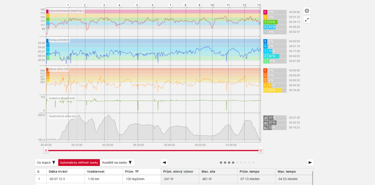Screen dimensions: 375x185
Task: Click the Prům. TF column header
Action: pyautogui.click(x=142, y=172)
